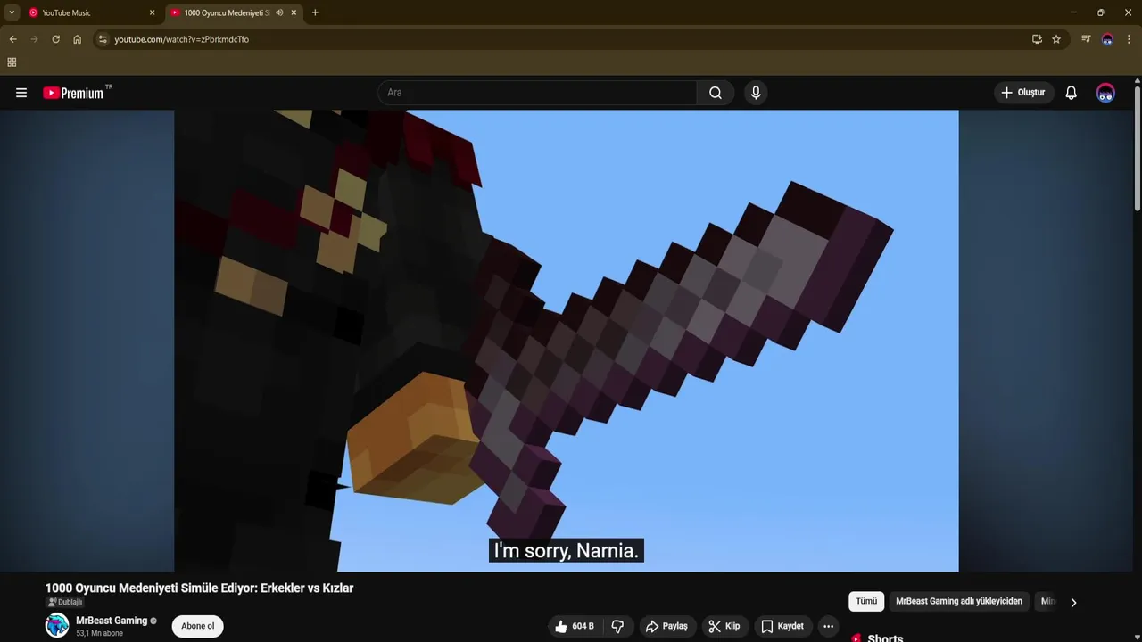Click the youtube.com address bar URL
This screenshot has width=1142, height=642.
coord(181,39)
